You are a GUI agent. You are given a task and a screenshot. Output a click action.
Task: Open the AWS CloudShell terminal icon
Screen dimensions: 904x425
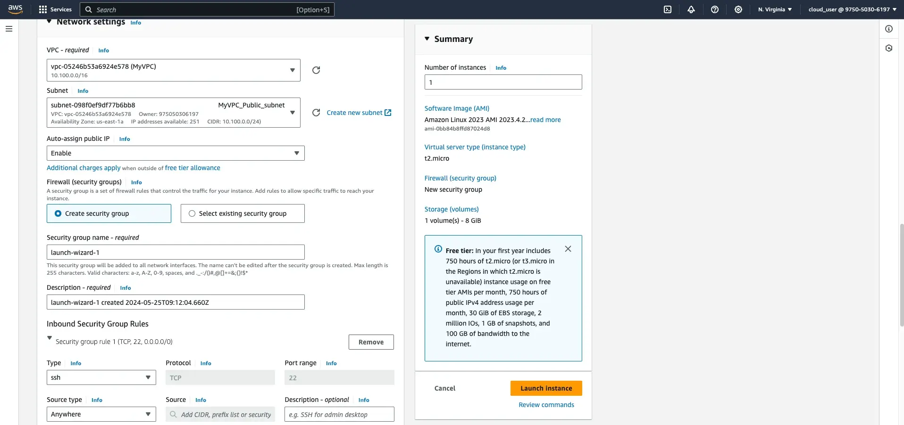[x=667, y=9]
